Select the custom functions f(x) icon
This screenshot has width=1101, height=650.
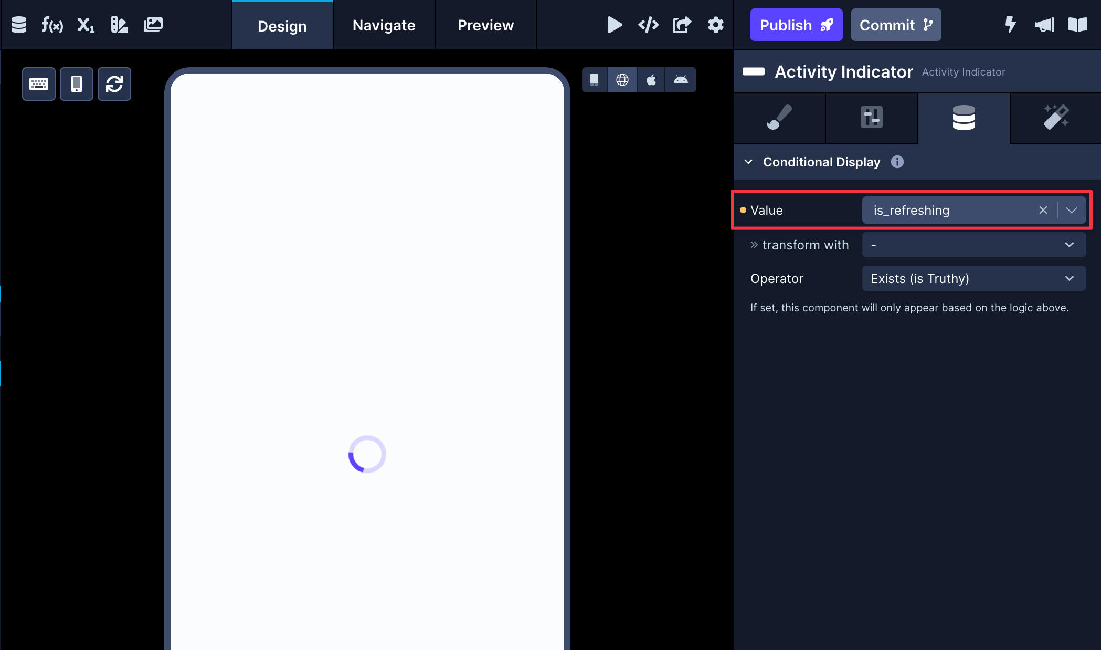click(52, 25)
